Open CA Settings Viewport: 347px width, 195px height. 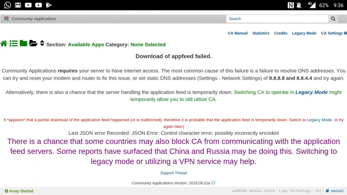332,33
